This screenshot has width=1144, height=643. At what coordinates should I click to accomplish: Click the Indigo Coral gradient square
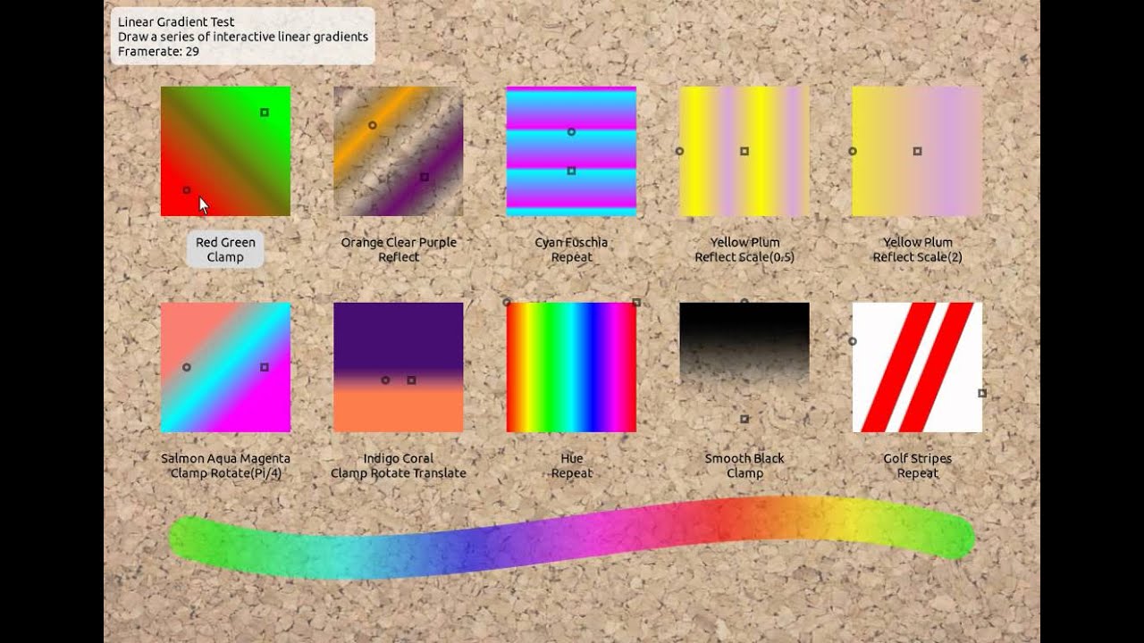pyautogui.click(x=399, y=367)
